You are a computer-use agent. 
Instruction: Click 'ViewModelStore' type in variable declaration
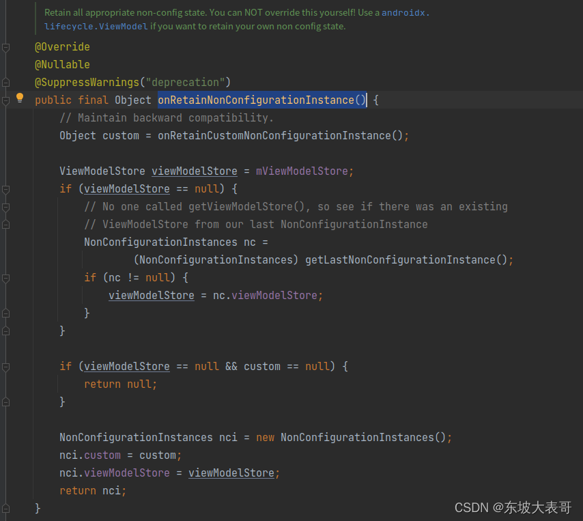coord(102,171)
